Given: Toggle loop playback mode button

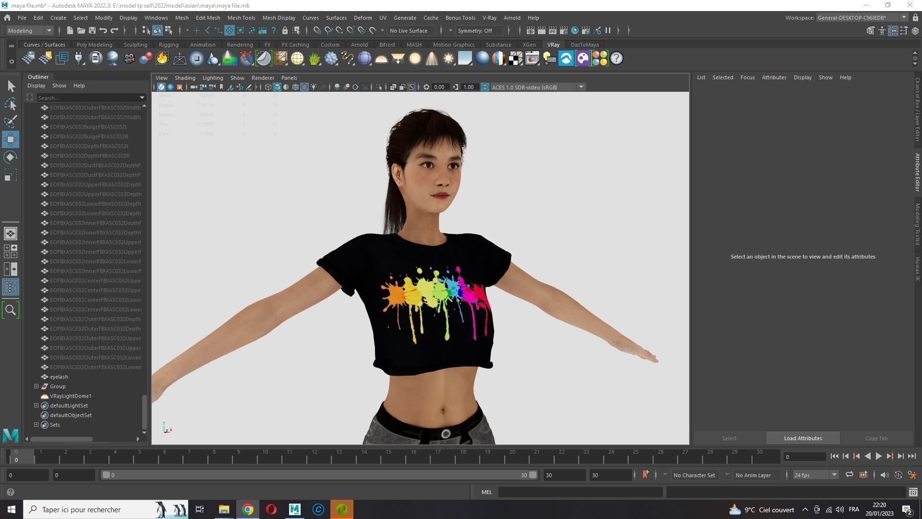Looking at the screenshot, I should pos(849,475).
